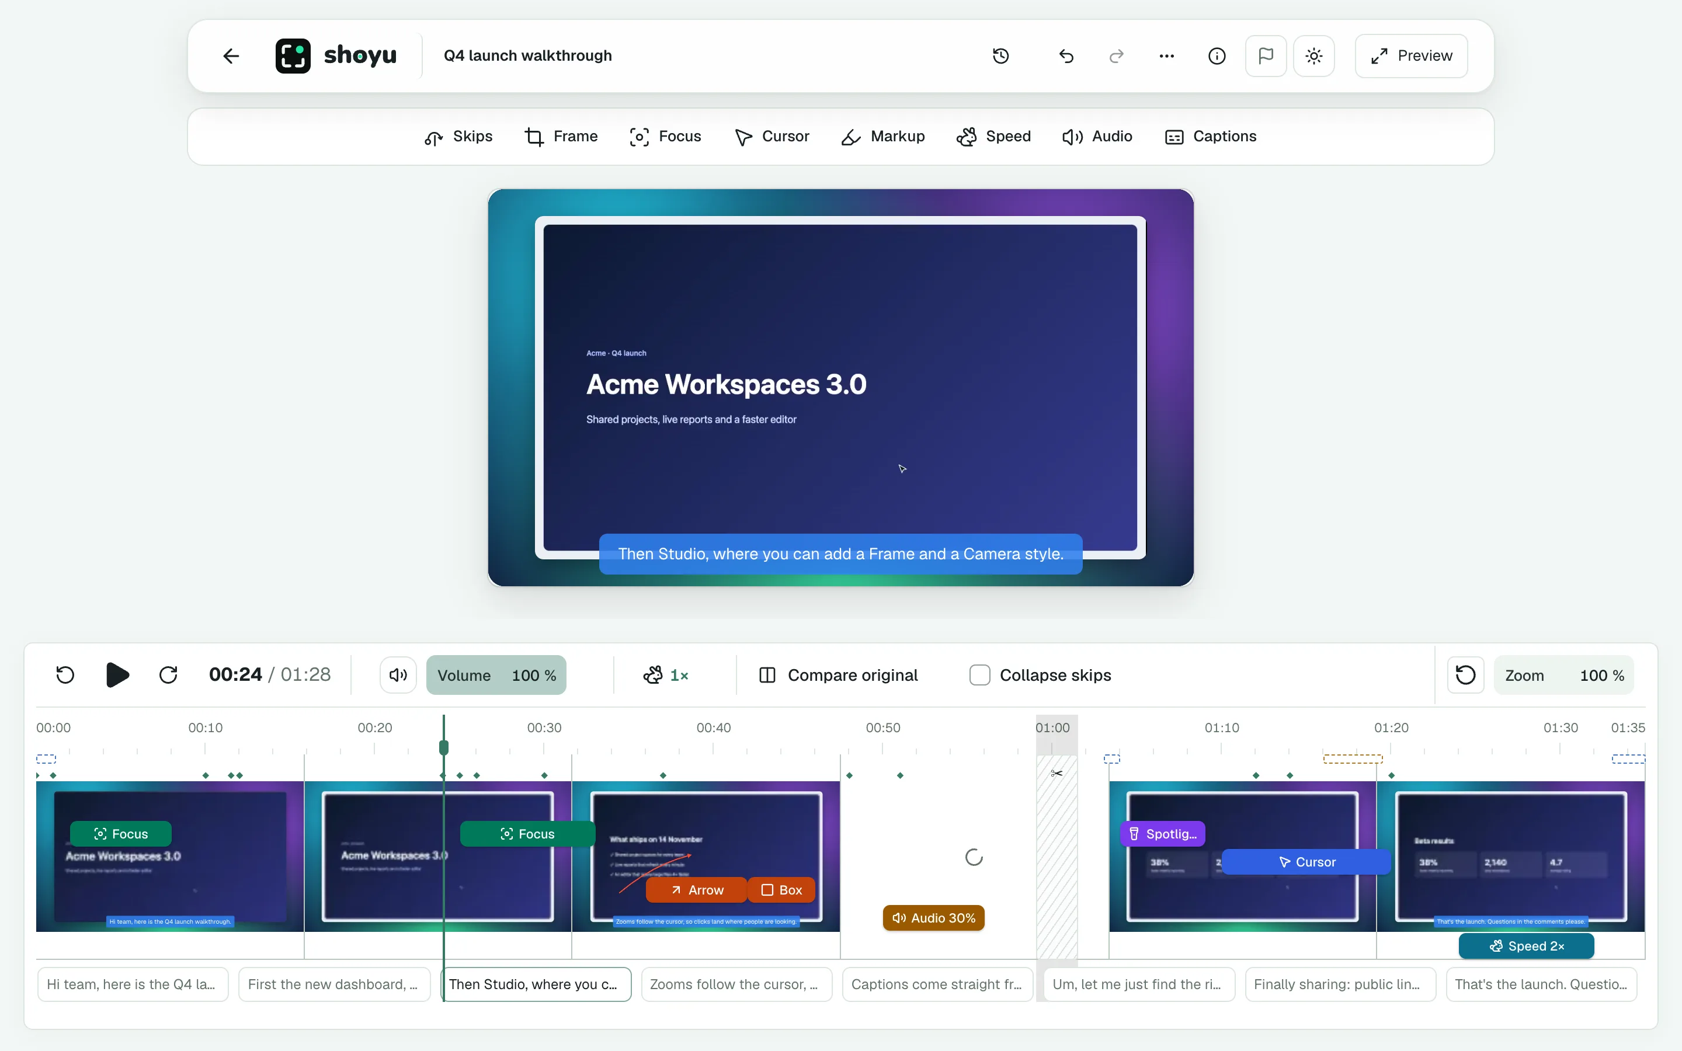Select the Spotlight clip

click(x=1162, y=833)
